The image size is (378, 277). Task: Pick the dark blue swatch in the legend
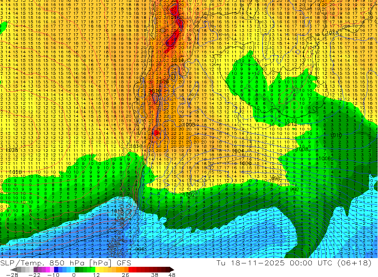56,269
